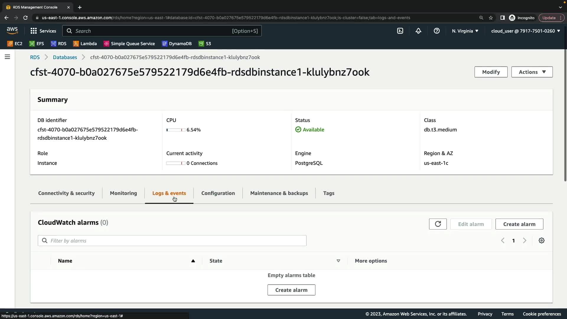Open the Services grid menu
Viewport: 567px width, 319px height.
[43, 31]
